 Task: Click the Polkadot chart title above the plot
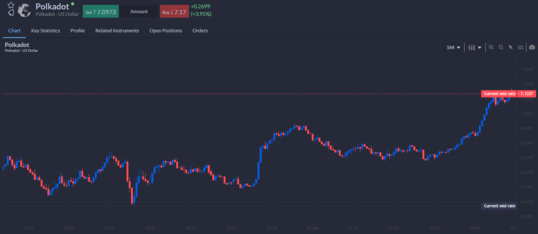(17, 45)
